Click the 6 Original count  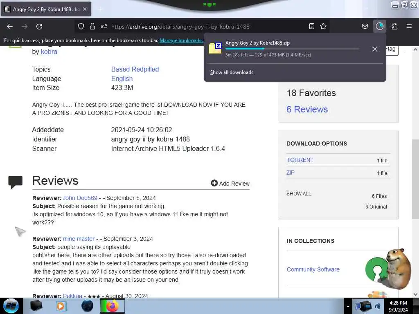coord(376,206)
